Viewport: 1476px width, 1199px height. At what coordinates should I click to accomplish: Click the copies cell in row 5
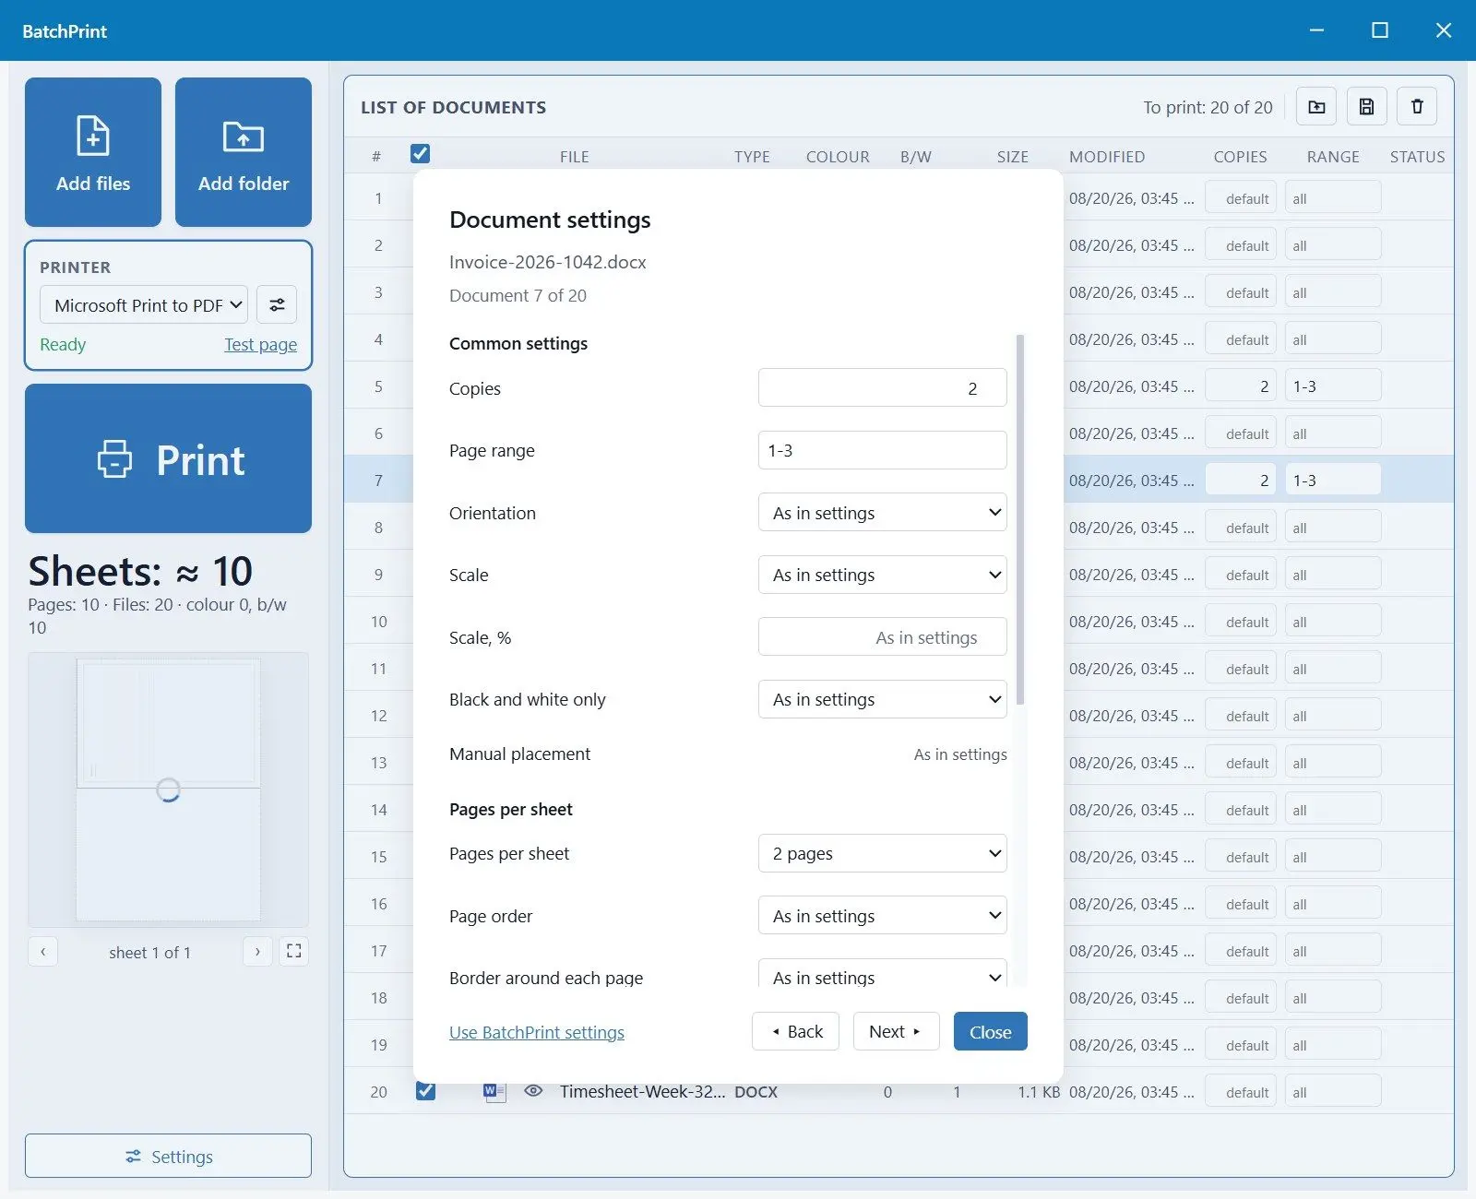[1241, 386]
